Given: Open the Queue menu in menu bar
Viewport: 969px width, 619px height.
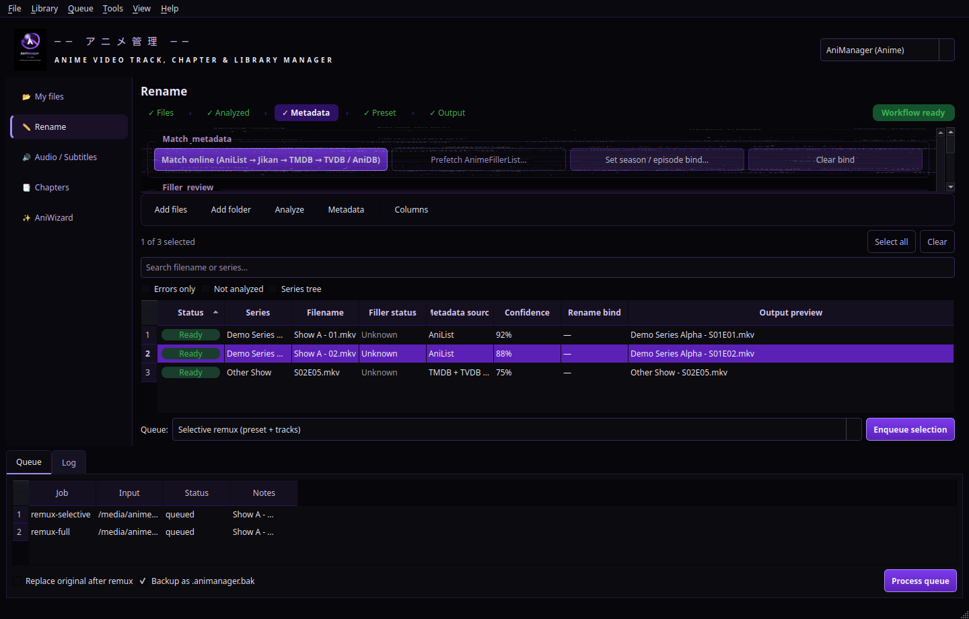Looking at the screenshot, I should click(x=81, y=9).
